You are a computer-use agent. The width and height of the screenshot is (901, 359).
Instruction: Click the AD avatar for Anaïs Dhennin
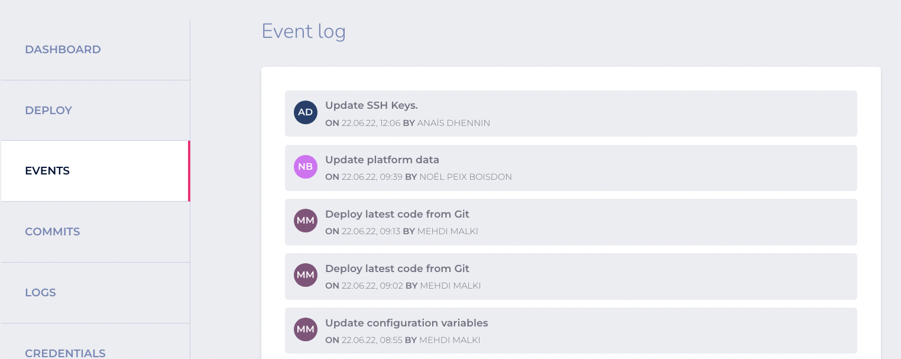pyautogui.click(x=306, y=112)
